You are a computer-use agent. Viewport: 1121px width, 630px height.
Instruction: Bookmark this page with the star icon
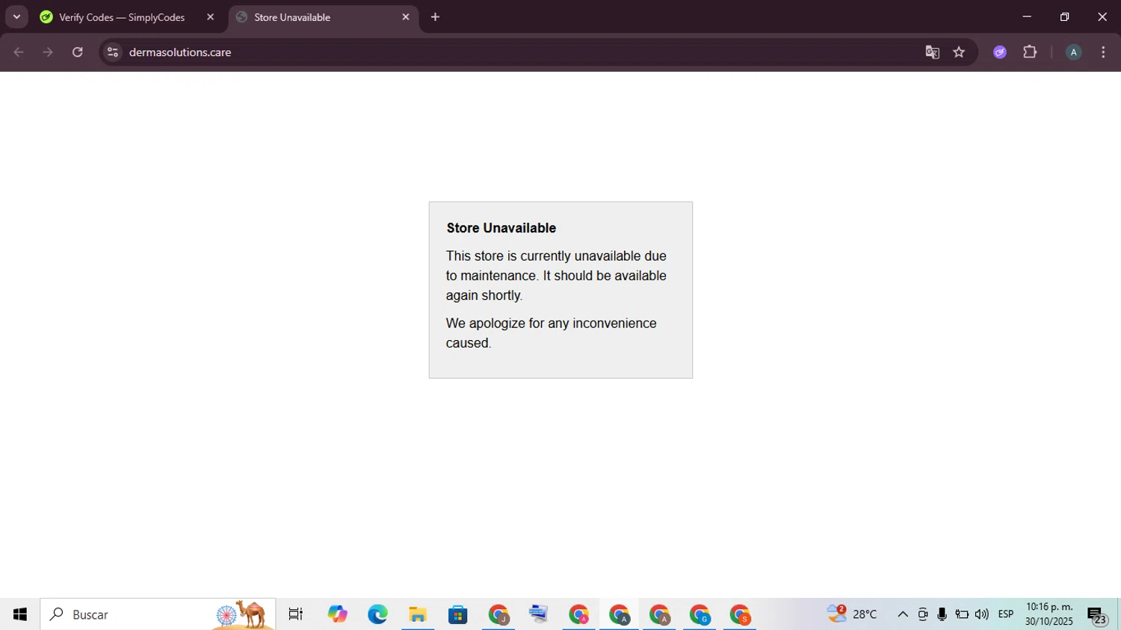point(959,52)
